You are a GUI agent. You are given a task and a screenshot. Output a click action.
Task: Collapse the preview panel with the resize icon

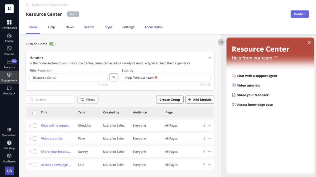221,42
